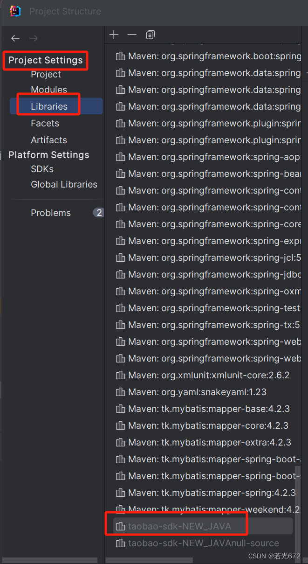Open the Artifacts settings page
This screenshot has height=564, width=308.
(x=49, y=140)
